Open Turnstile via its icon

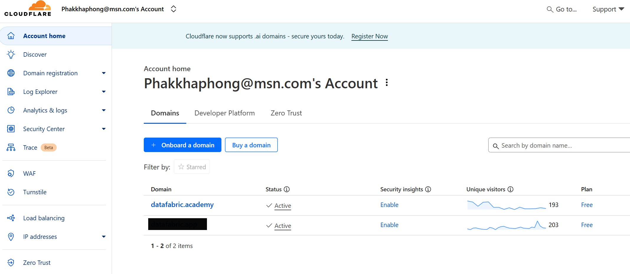[11, 192]
